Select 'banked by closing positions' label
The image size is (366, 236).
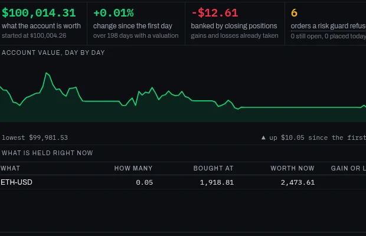pyautogui.click(x=234, y=26)
